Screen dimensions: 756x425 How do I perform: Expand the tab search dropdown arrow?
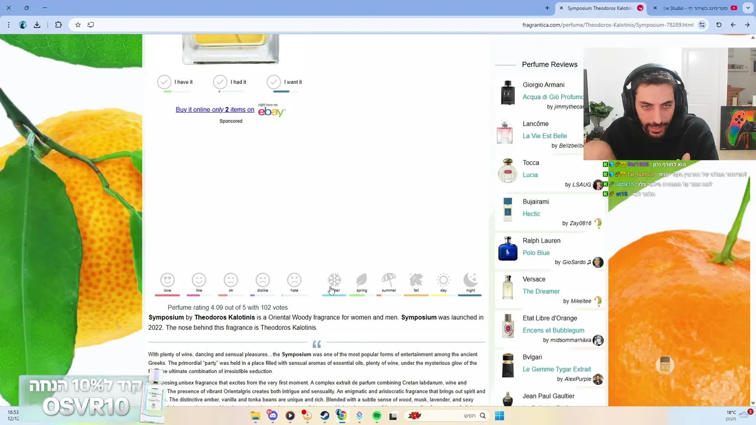(747, 8)
